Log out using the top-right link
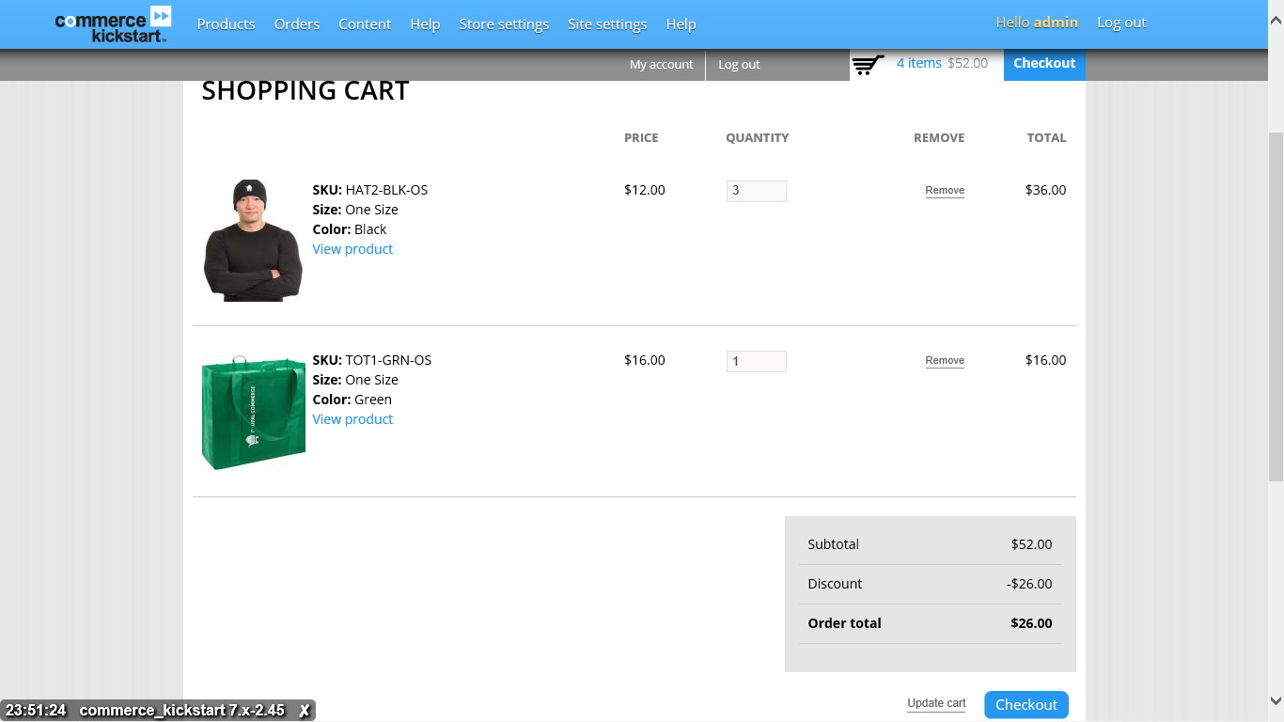 point(1121,22)
